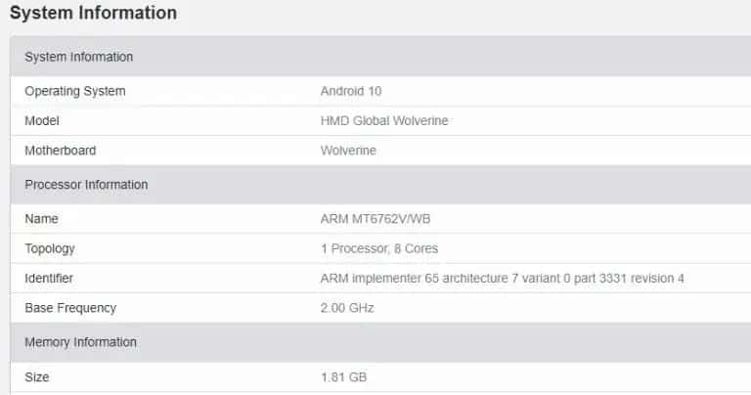Click the Model row label
This screenshot has width=751, height=395.
[42, 120]
